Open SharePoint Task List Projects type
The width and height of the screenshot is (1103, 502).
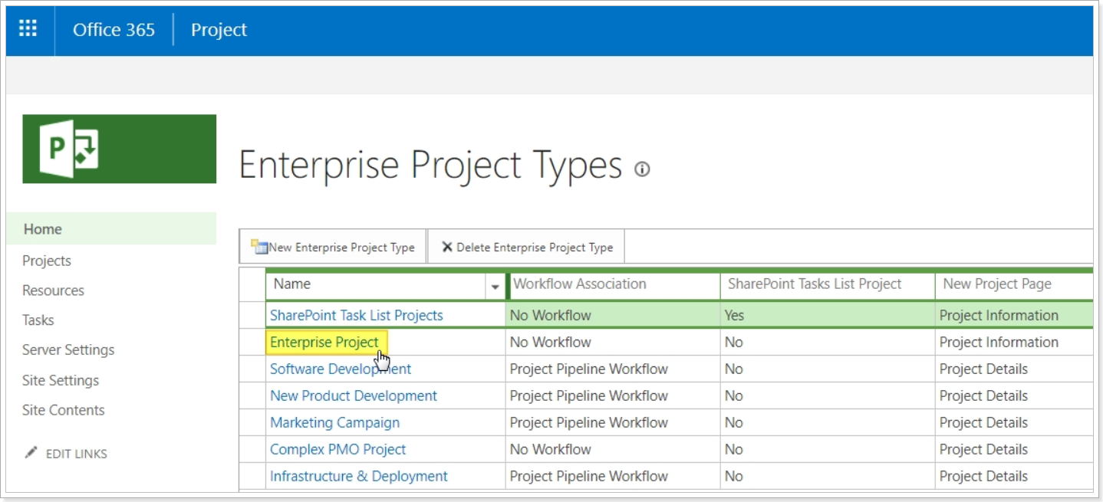point(357,315)
